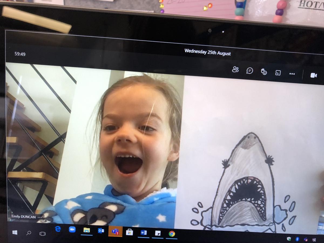
Task: Open the reactions and raise hand menu
Action: (x=264, y=72)
